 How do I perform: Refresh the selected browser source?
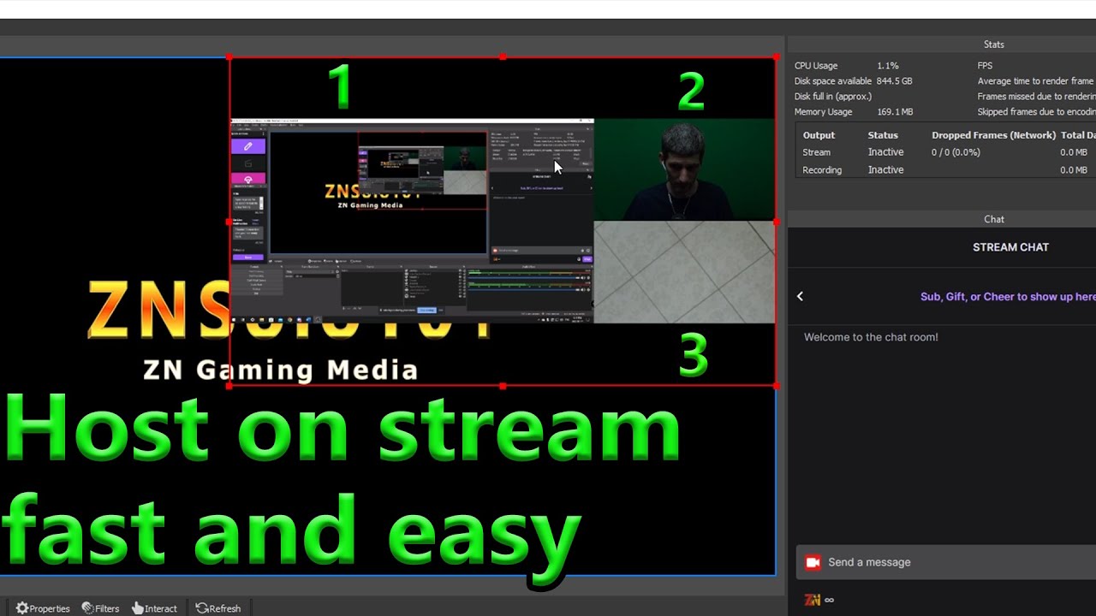click(217, 608)
